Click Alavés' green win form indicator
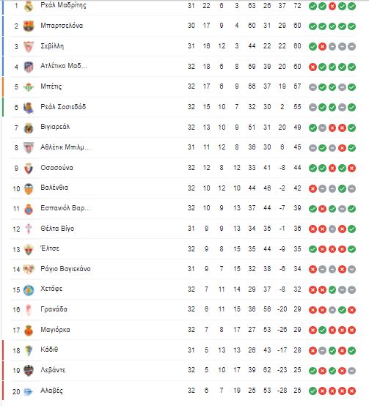Screen dimensions: 369x406 [x=313, y=391]
